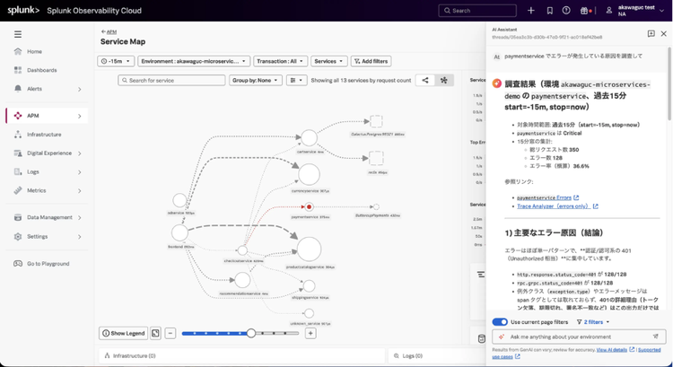The image size is (673, 367).
Task: Focus the top Search box
Action: coord(477,10)
